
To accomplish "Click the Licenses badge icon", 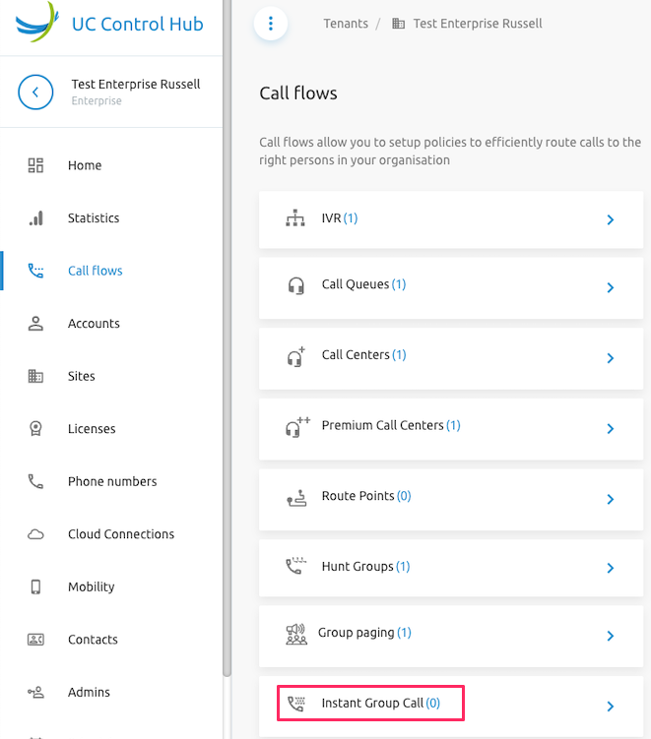I will tap(36, 429).
